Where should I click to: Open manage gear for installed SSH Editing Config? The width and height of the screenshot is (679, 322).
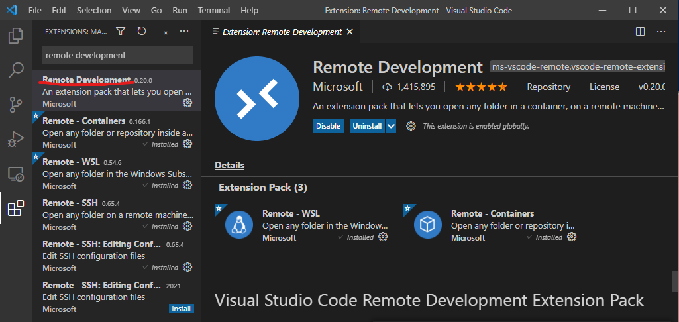(x=187, y=267)
